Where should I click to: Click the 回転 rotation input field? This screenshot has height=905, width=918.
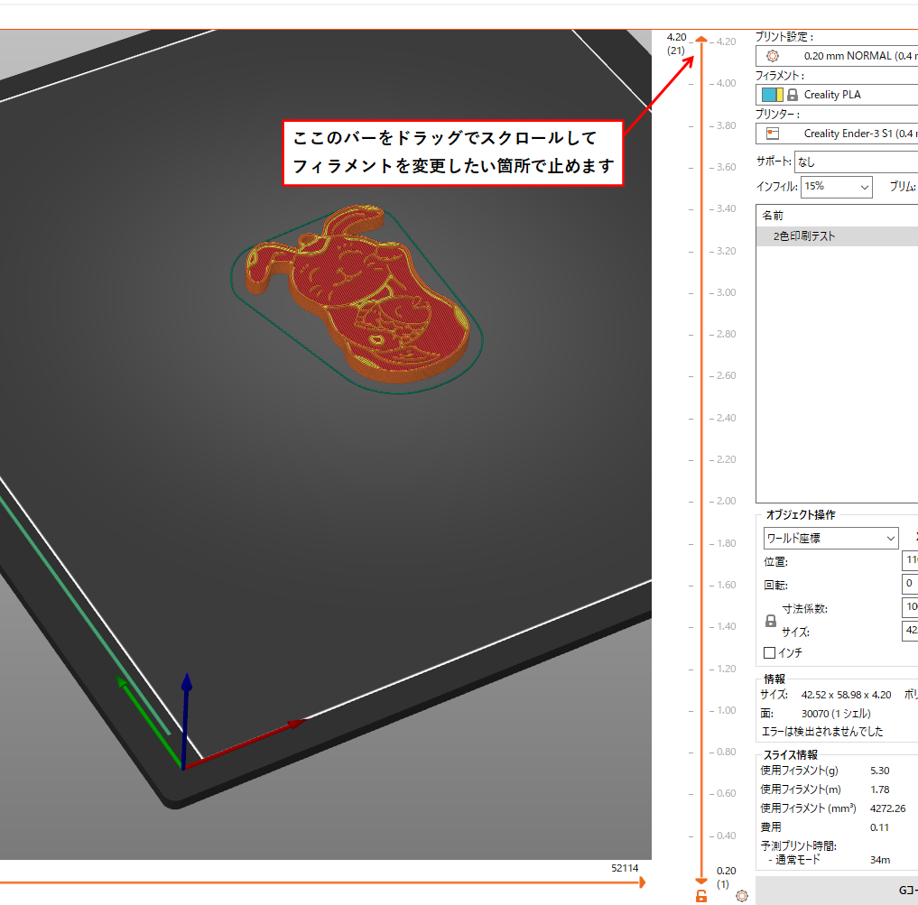(x=910, y=584)
